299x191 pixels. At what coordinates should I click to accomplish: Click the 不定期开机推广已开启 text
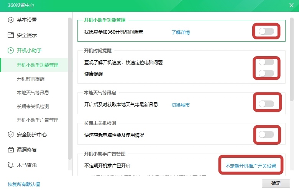point(107,165)
